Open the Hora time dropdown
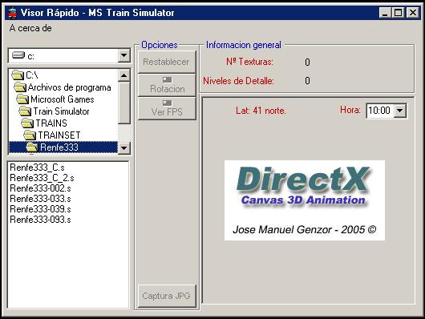The height and width of the screenshot is (319, 425). (x=400, y=111)
